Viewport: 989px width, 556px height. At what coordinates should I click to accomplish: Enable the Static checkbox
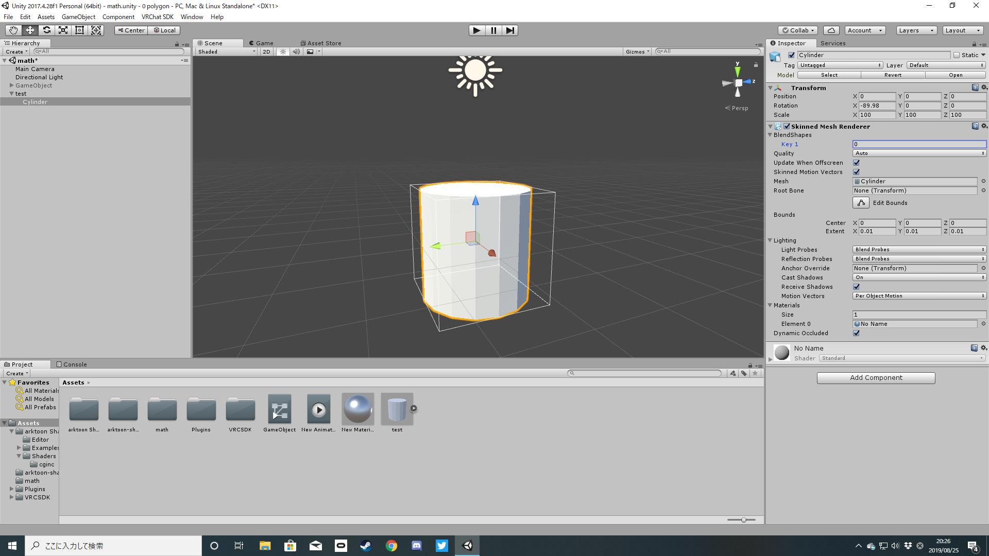click(x=957, y=55)
